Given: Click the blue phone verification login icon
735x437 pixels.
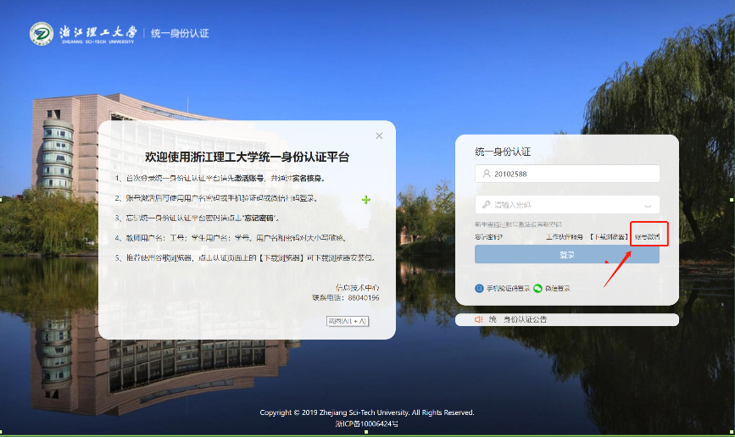Looking at the screenshot, I should (x=480, y=288).
